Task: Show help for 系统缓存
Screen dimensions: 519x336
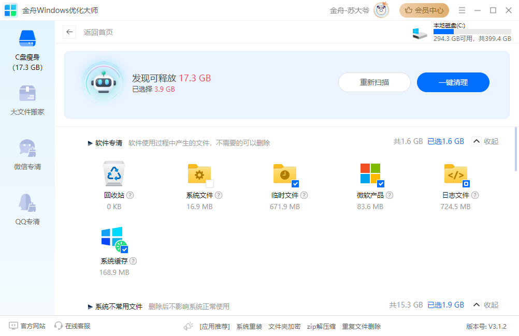Action: point(133,261)
